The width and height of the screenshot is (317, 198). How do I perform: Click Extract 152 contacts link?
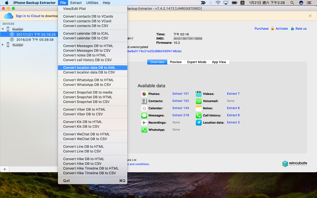(x=181, y=101)
